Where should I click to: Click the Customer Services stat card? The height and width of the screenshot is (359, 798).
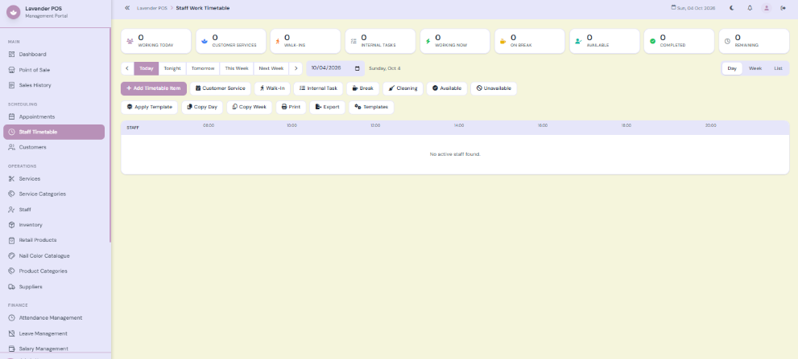click(x=231, y=41)
